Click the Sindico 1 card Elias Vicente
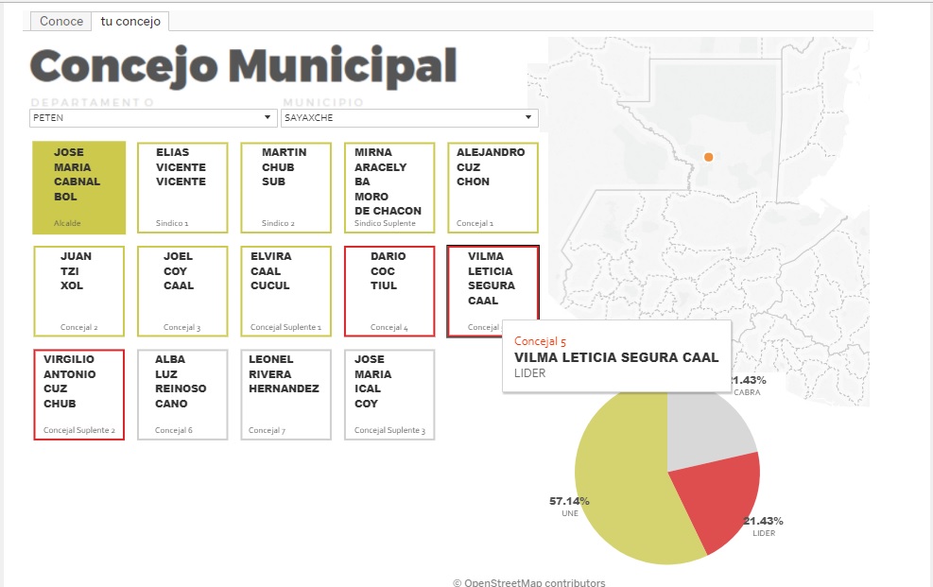Screen dimensions: 933x587 182,187
